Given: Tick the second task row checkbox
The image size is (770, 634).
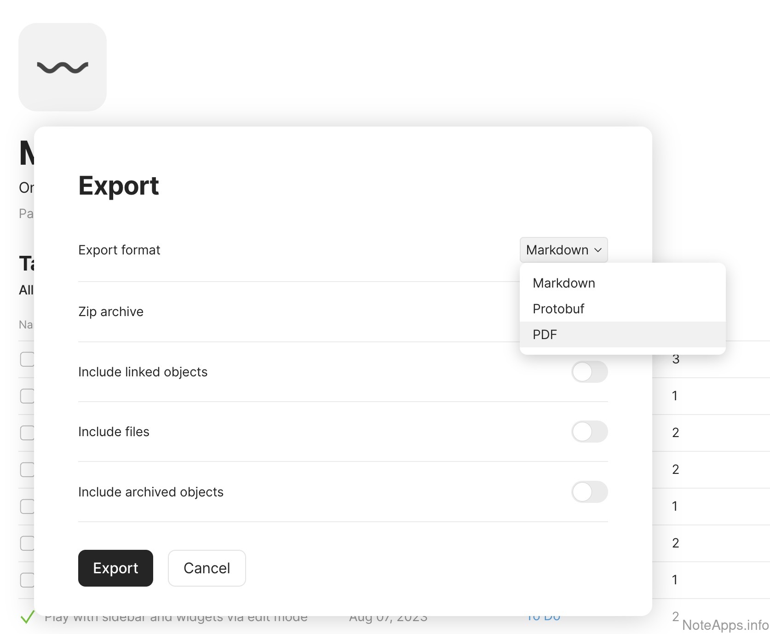Looking at the screenshot, I should click(27, 396).
